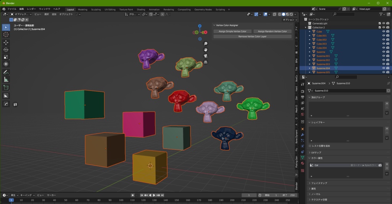Choose the Measure ruler tool
Image resolution: width=392 pixels, height=204 pixels.
pos(6,79)
